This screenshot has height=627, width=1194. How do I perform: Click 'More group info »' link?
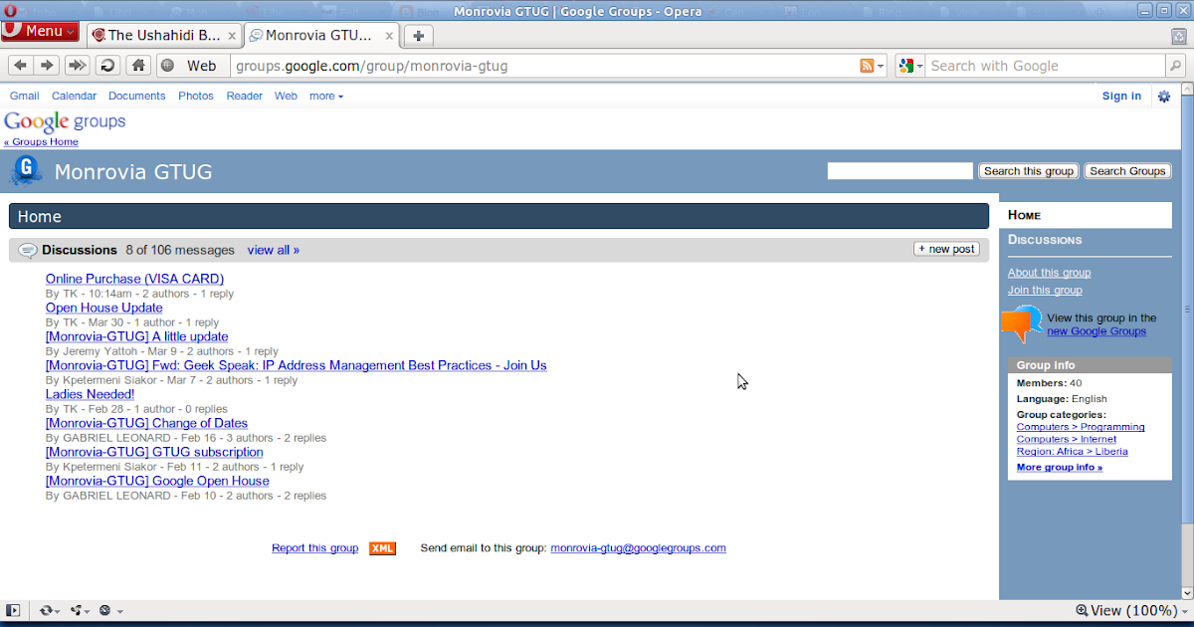click(1060, 467)
